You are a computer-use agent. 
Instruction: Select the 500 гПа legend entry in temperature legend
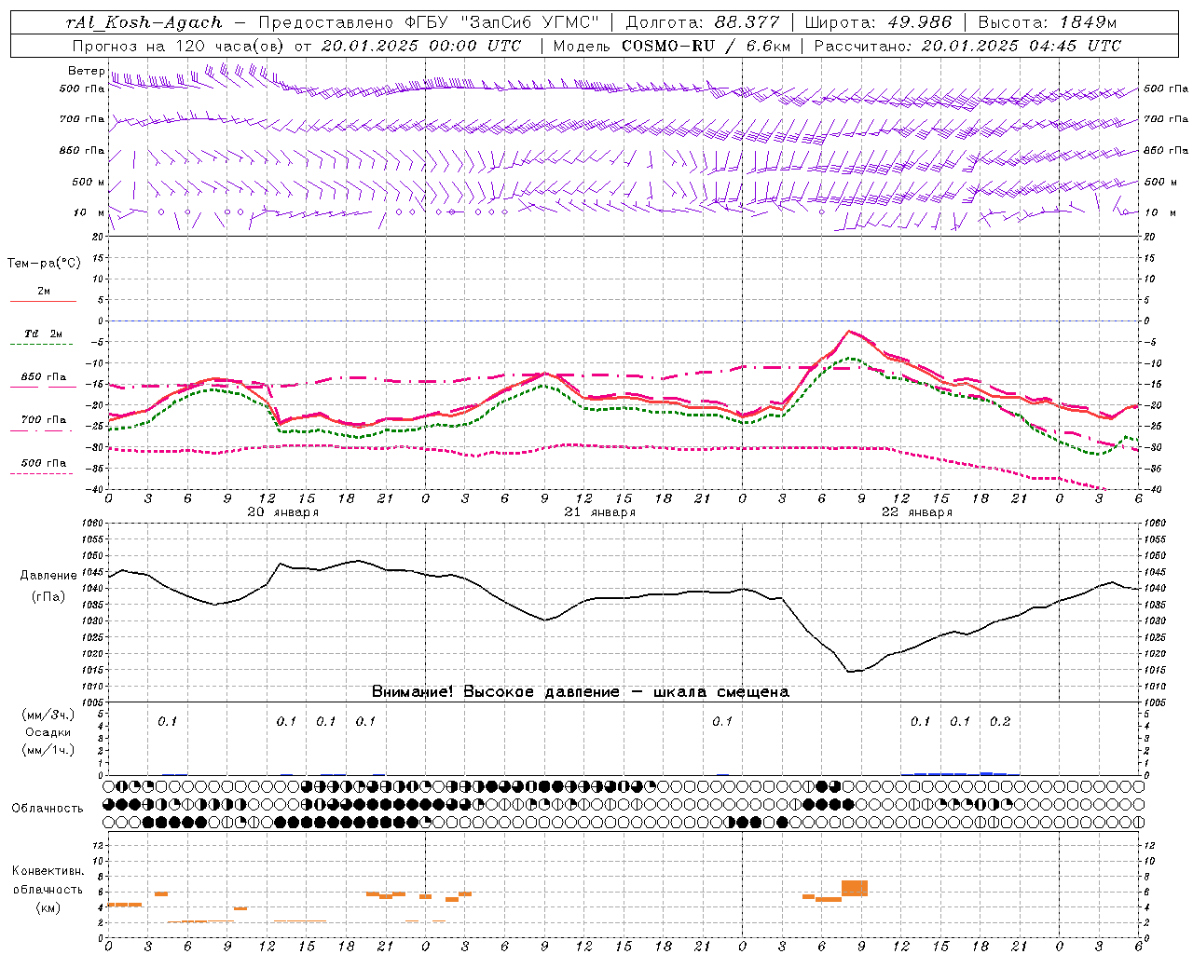43,463
